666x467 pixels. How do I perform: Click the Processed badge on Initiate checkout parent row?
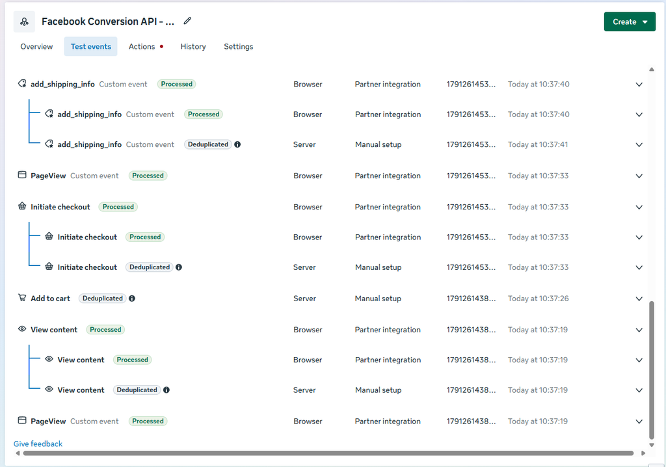(x=118, y=207)
